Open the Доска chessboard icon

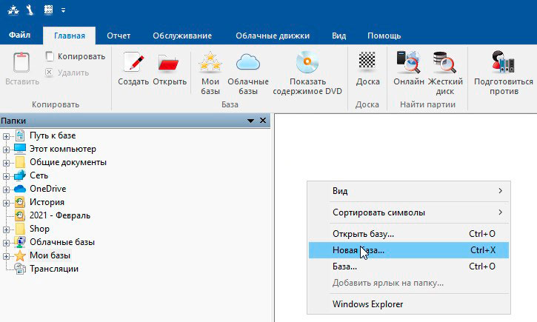click(367, 63)
